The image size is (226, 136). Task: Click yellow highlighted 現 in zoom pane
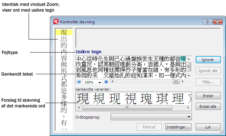point(64,32)
